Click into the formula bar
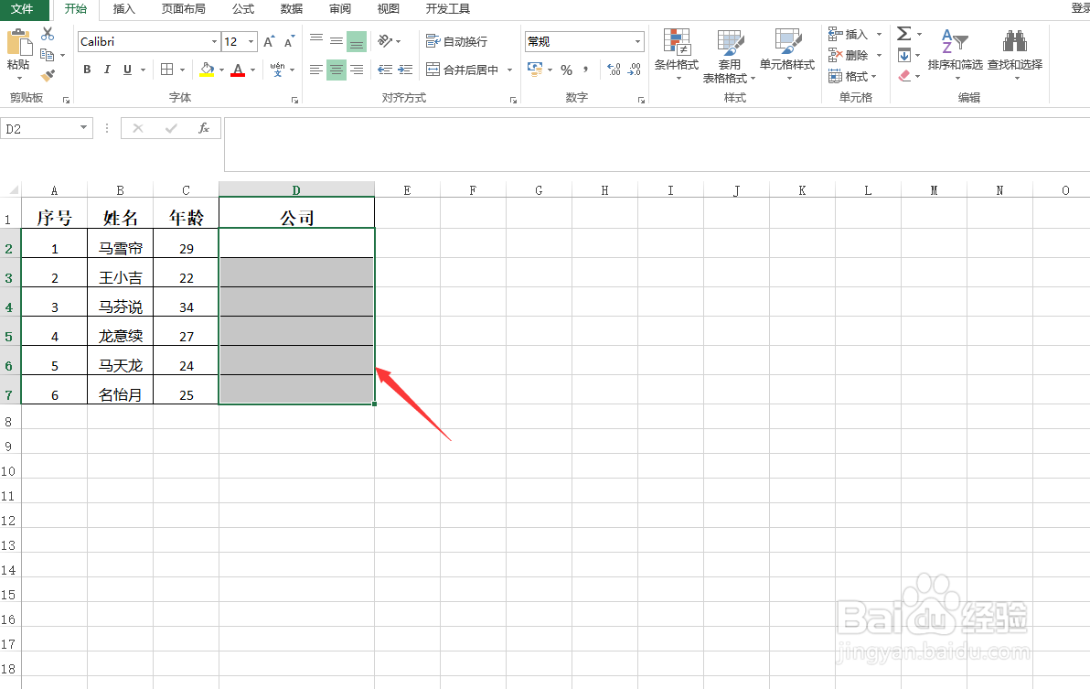This screenshot has width=1090, height=689. pyautogui.click(x=657, y=144)
